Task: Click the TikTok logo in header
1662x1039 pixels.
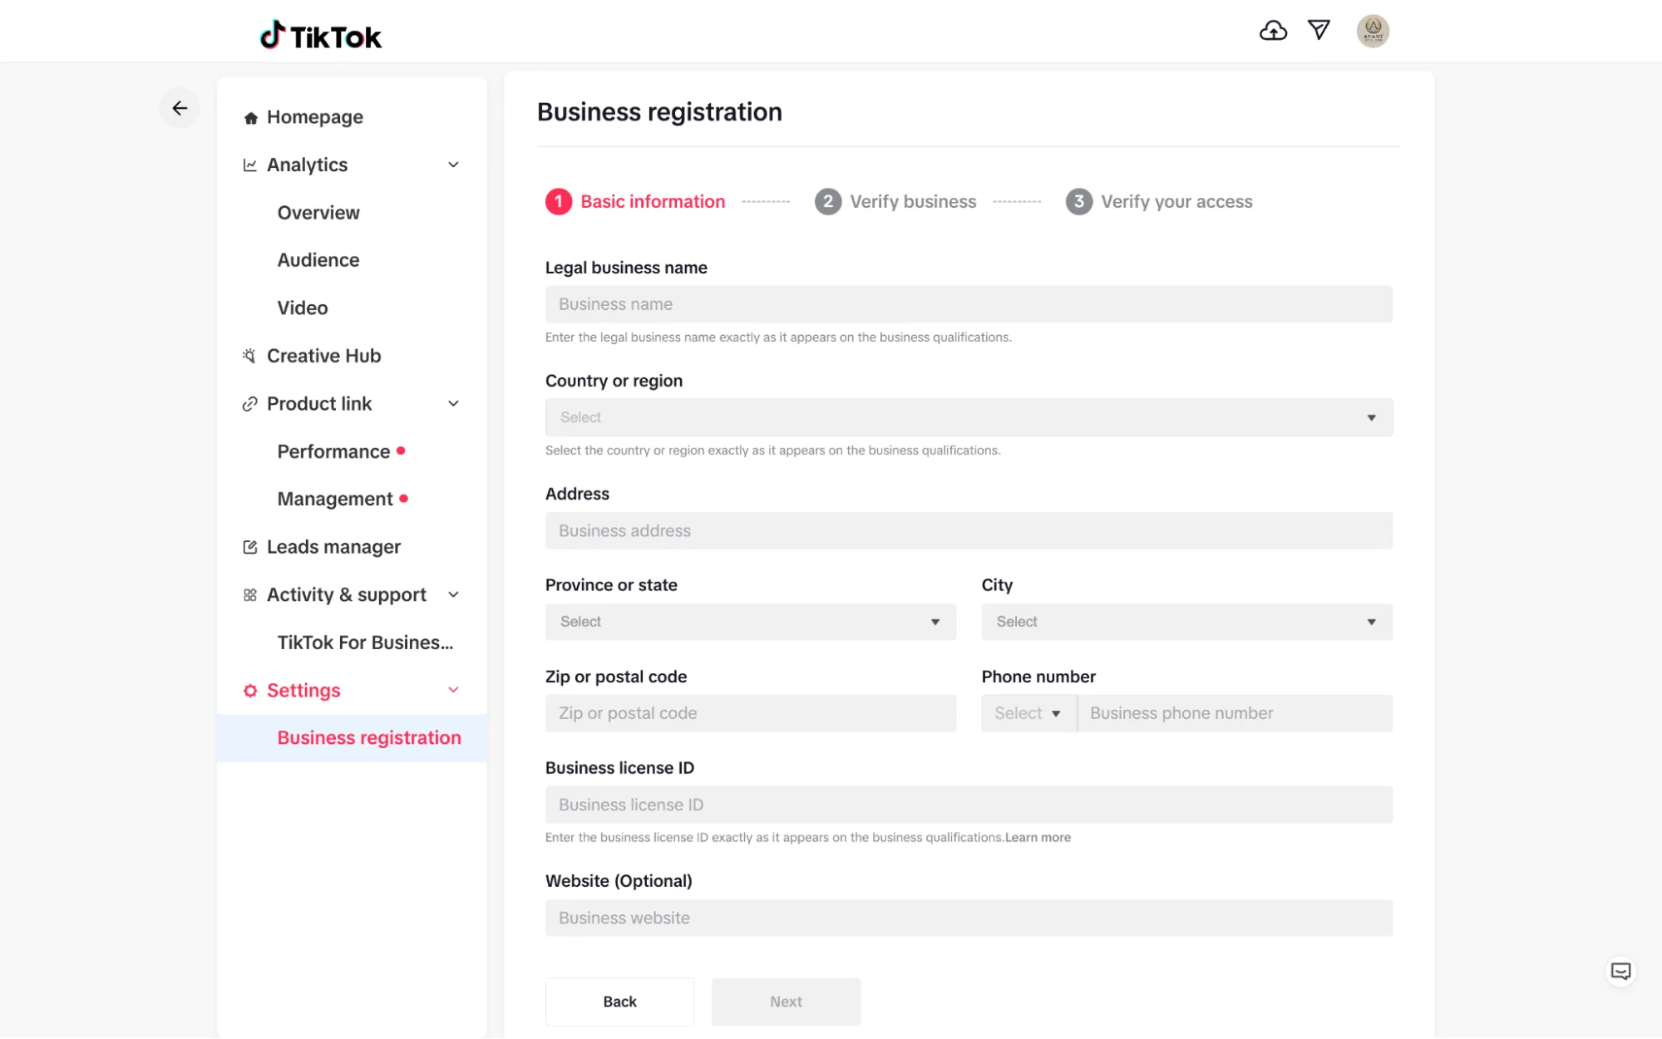Action: (x=320, y=36)
